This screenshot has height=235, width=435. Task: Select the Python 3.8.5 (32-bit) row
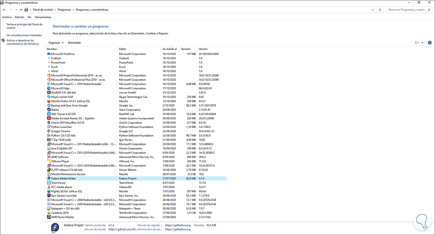136,136
